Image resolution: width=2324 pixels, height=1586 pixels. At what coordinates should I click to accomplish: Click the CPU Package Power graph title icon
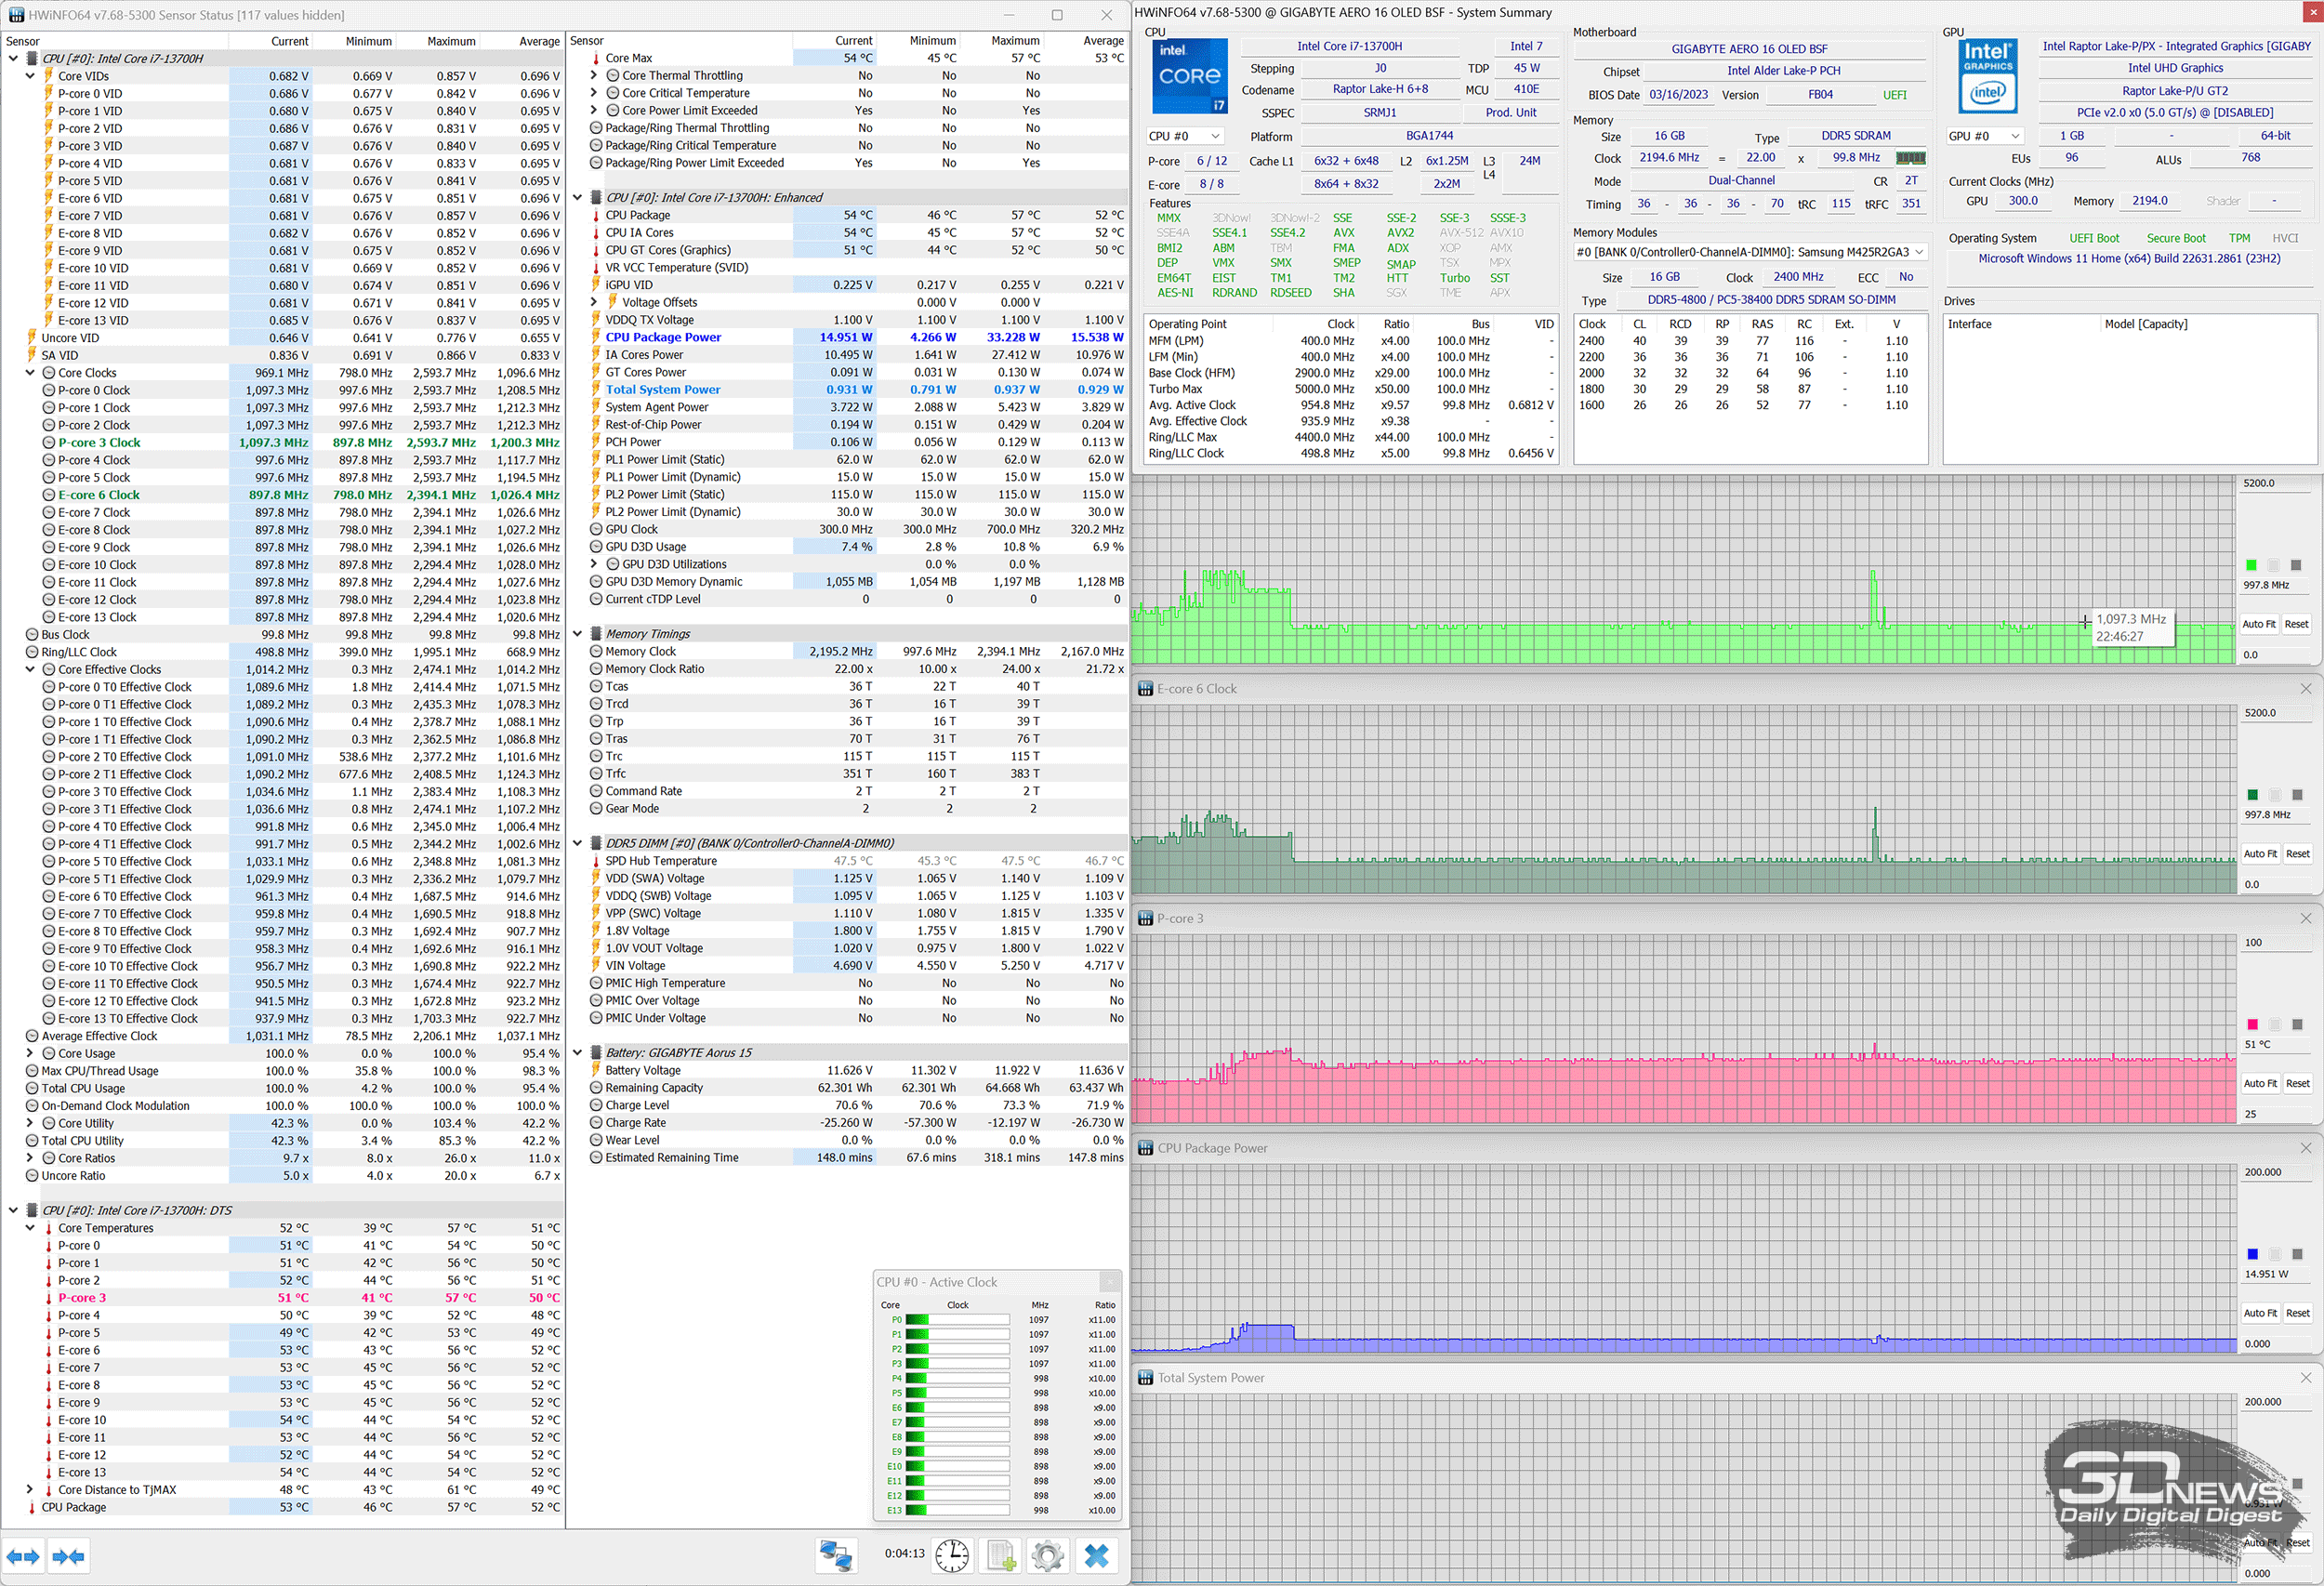[x=1146, y=1148]
